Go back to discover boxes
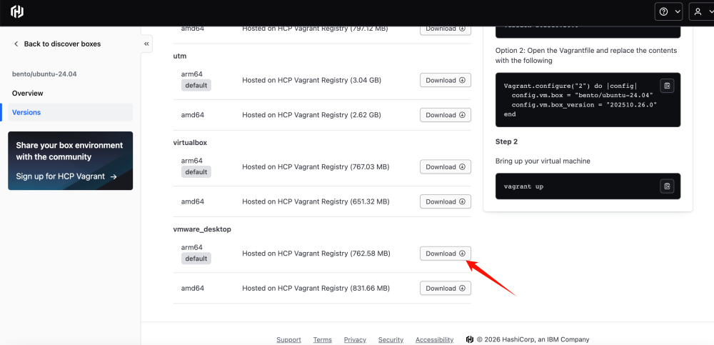This screenshot has width=714, height=345. pyautogui.click(x=57, y=44)
